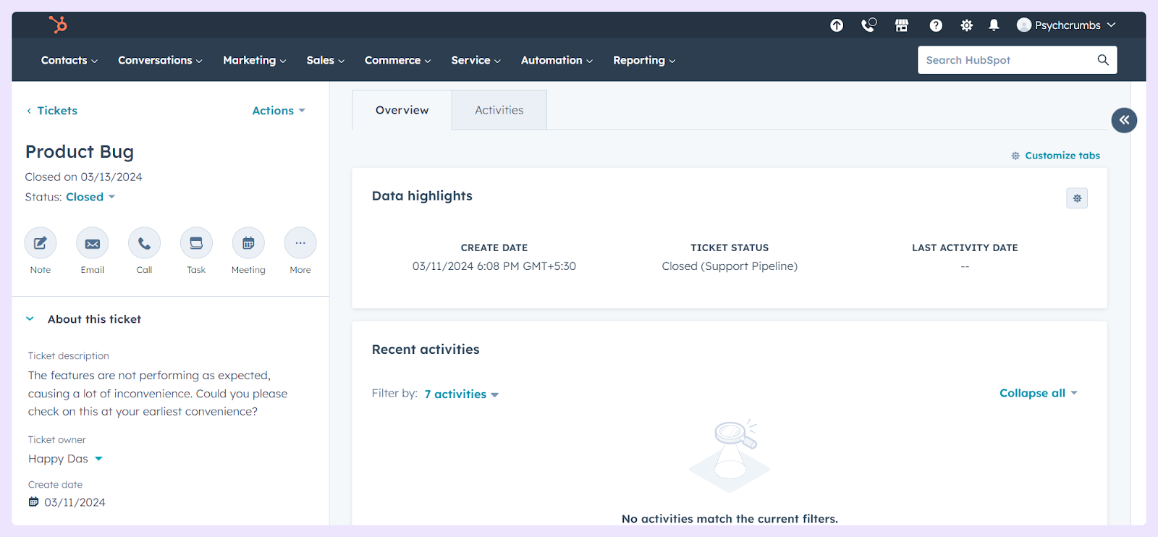Open the Marketing menu
The image size is (1158, 537).
(x=254, y=60)
